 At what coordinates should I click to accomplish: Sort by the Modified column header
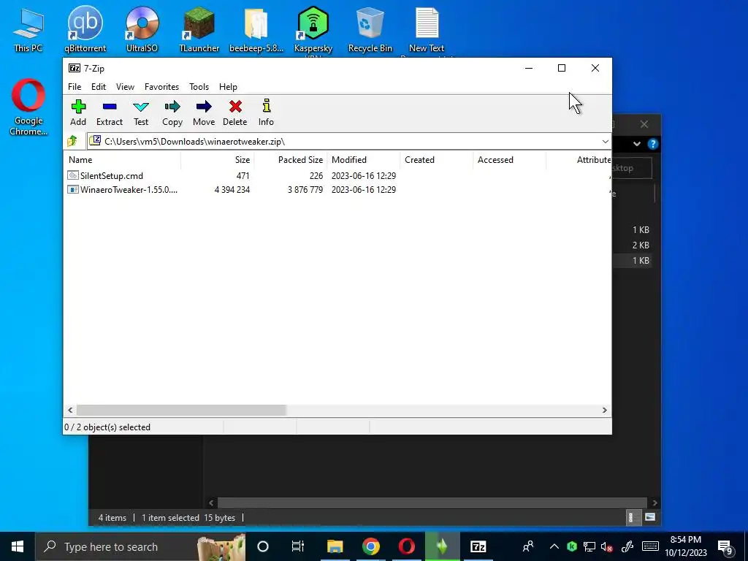click(x=364, y=160)
